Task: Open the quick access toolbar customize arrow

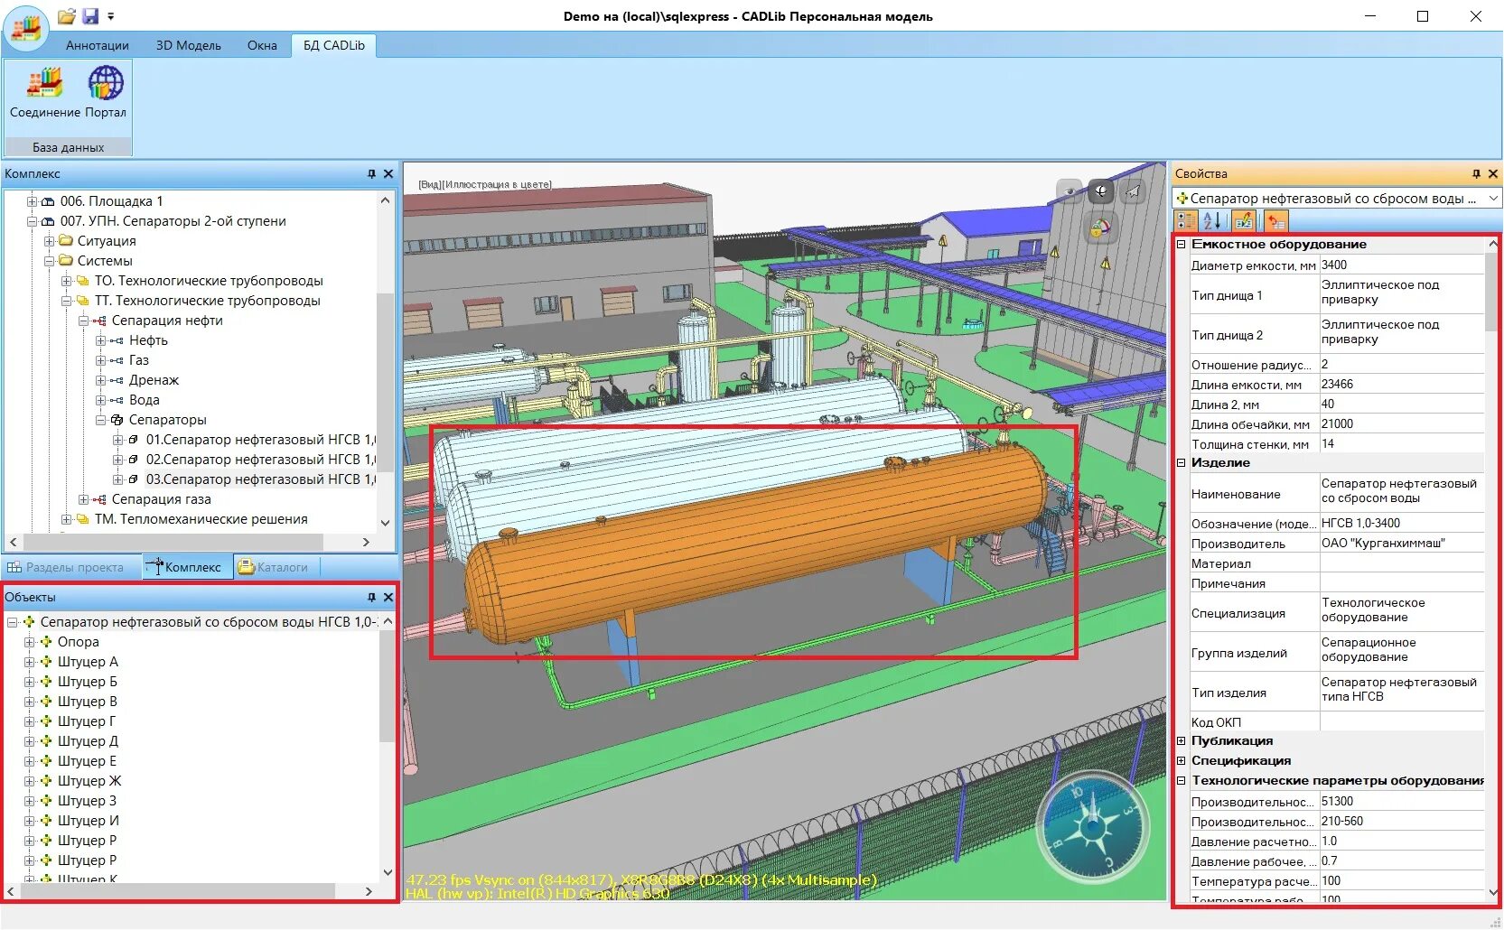Action: [110, 16]
